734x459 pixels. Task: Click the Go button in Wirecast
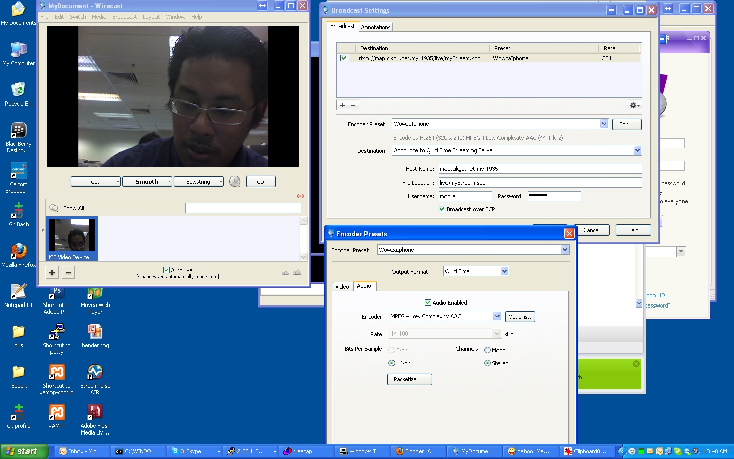pos(260,182)
